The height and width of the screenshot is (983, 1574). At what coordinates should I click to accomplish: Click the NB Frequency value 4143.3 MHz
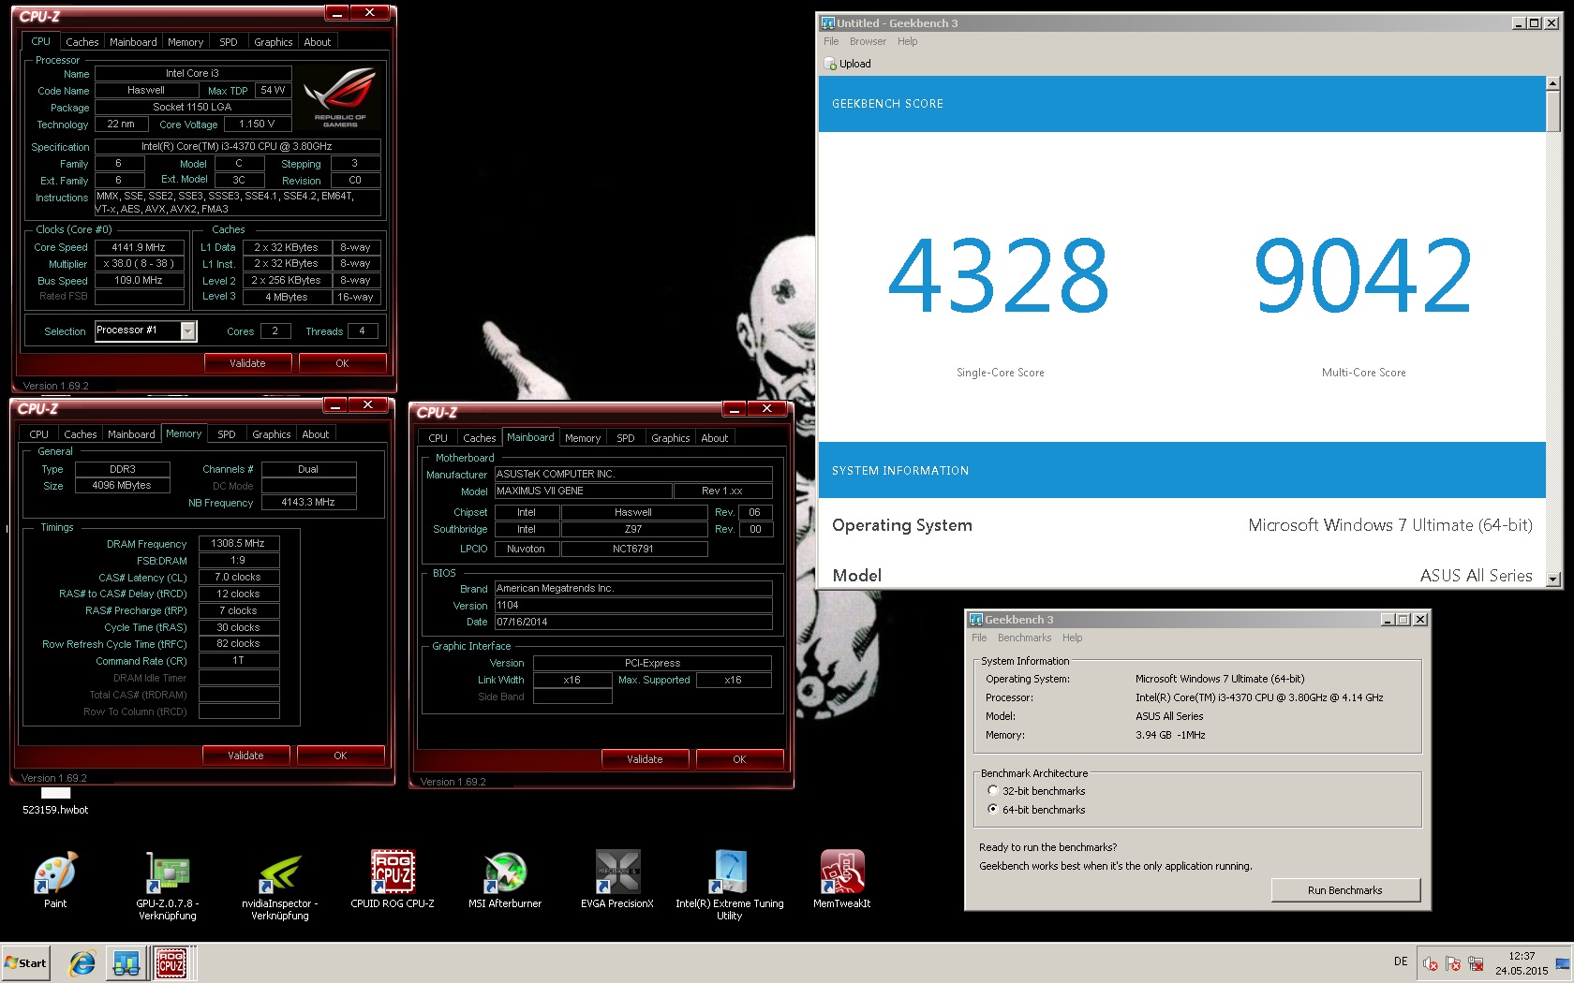308,502
